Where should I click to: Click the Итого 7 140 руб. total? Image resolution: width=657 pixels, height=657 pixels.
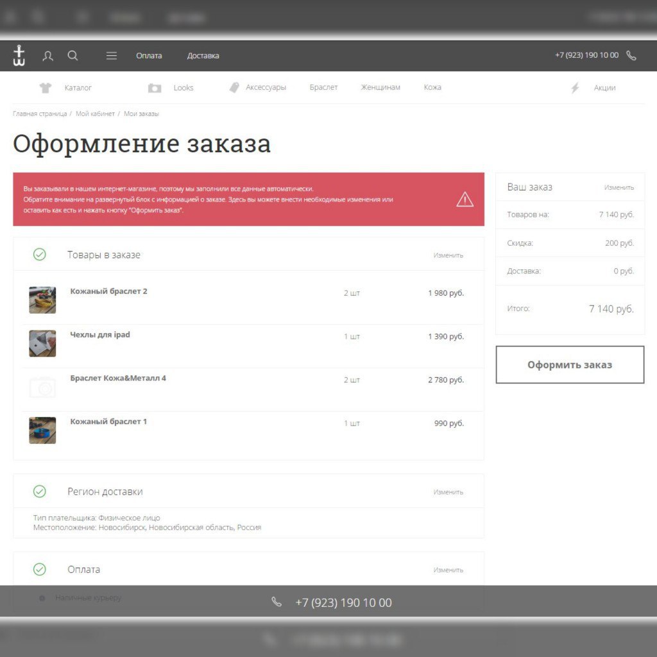[611, 309]
